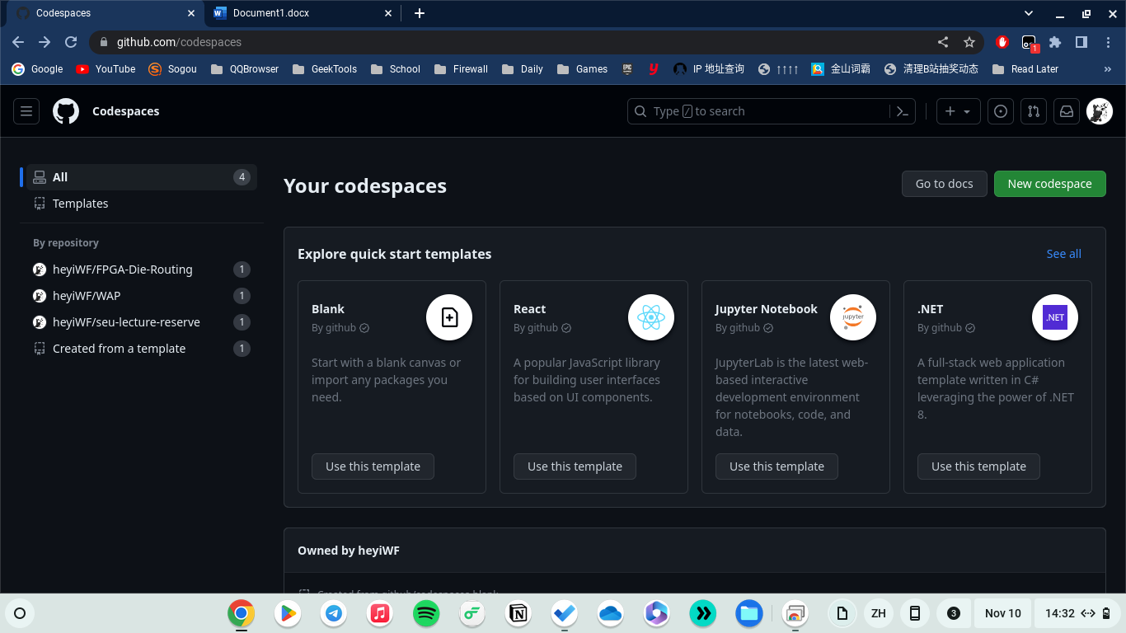
Task: Open a new browser tab
Action: 420,13
